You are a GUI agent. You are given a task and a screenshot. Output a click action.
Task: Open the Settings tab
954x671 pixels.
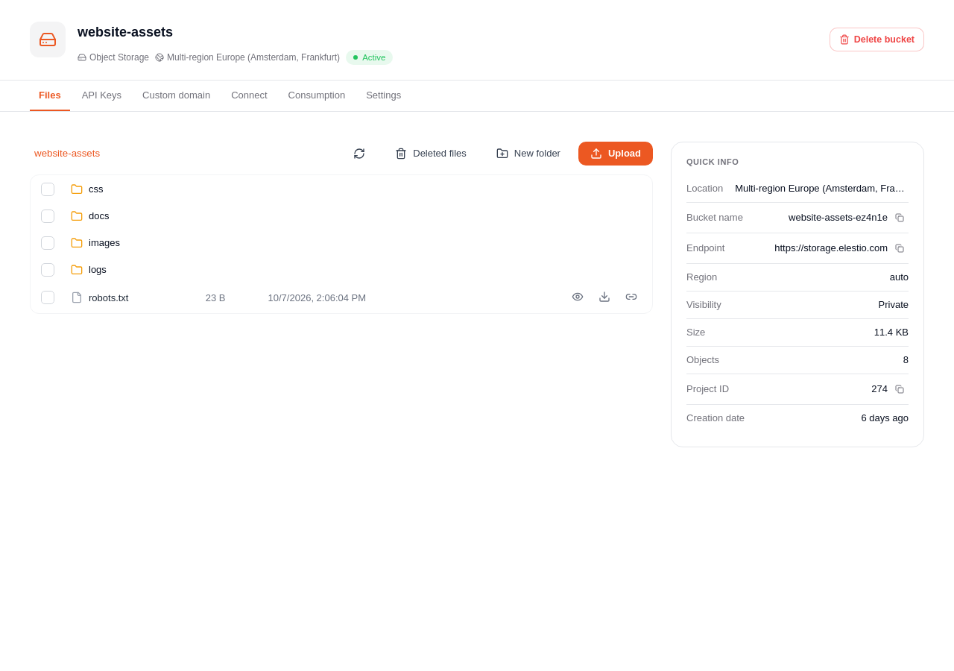point(383,95)
